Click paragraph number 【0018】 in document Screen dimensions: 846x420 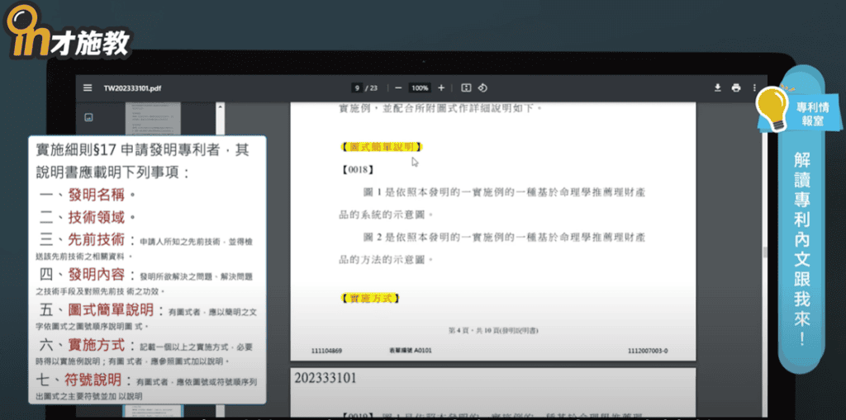(358, 169)
